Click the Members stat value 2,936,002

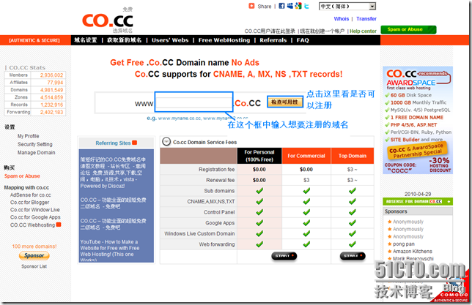click(51, 75)
